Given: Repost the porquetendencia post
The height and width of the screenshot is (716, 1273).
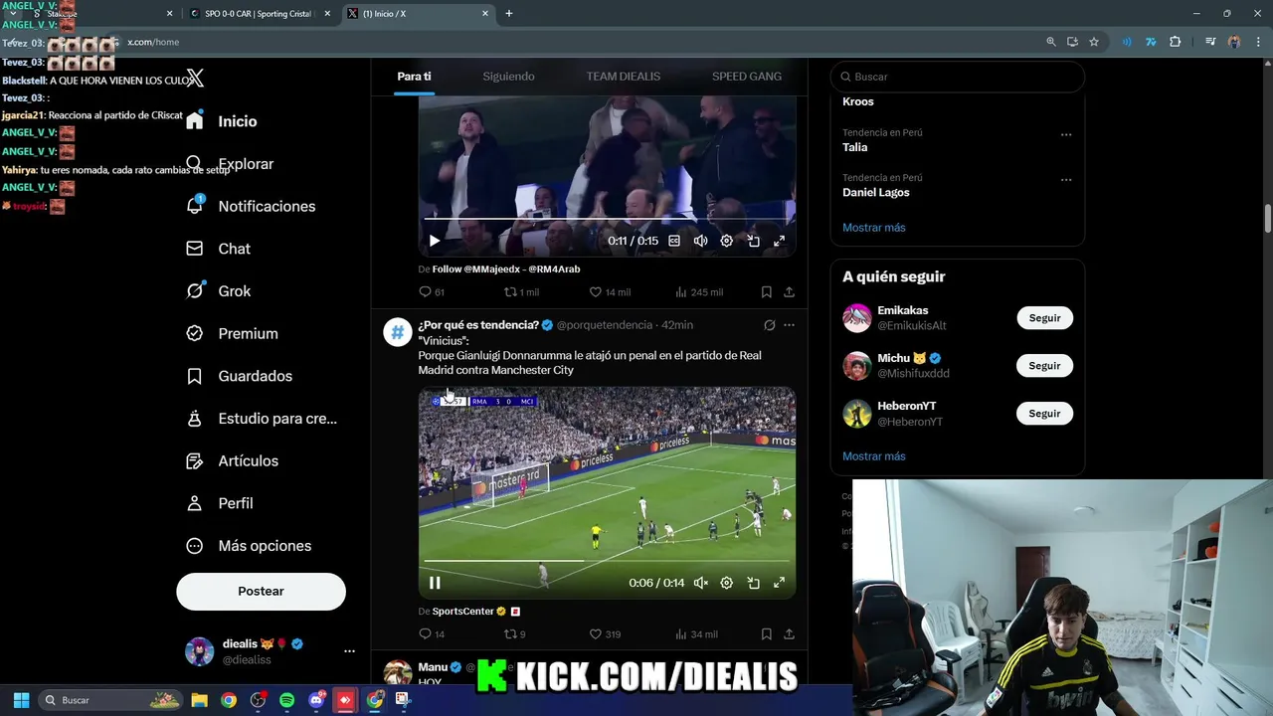Looking at the screenshot, I should point(514,634).
